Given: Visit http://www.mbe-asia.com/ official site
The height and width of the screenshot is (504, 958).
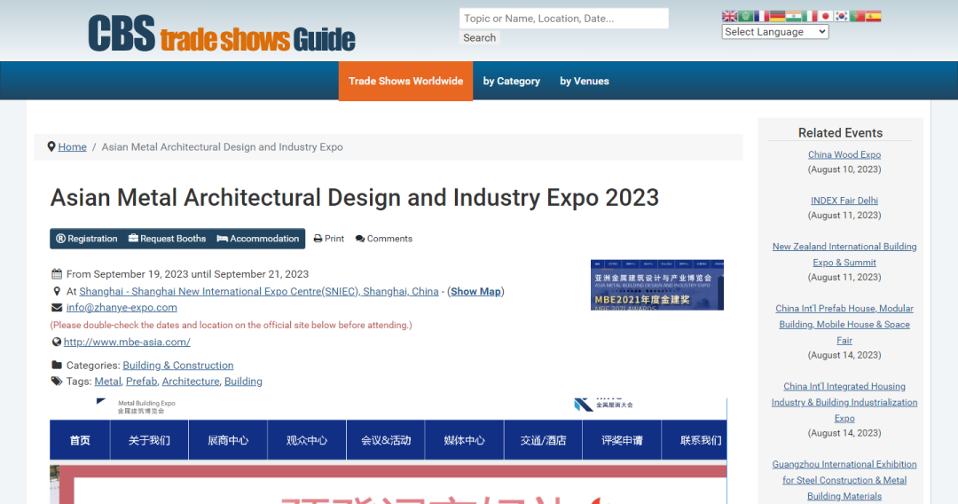Looking at the screenshot, I should coord(127,343).
